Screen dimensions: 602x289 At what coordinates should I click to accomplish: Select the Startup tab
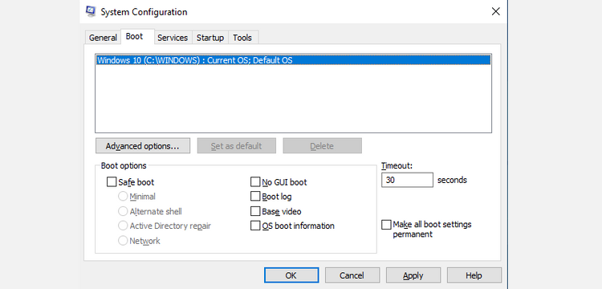210,38
